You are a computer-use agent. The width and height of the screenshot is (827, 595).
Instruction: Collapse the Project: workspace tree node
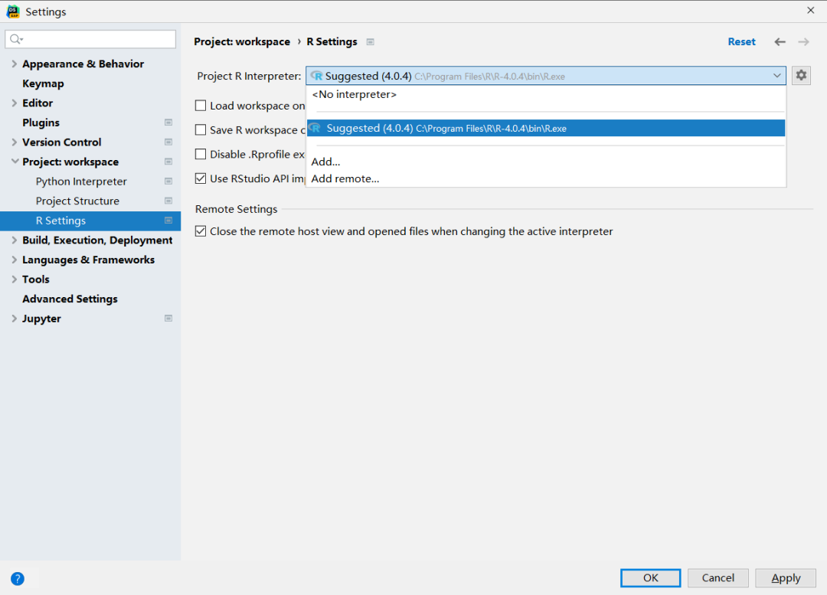click(x=15, y=162)
